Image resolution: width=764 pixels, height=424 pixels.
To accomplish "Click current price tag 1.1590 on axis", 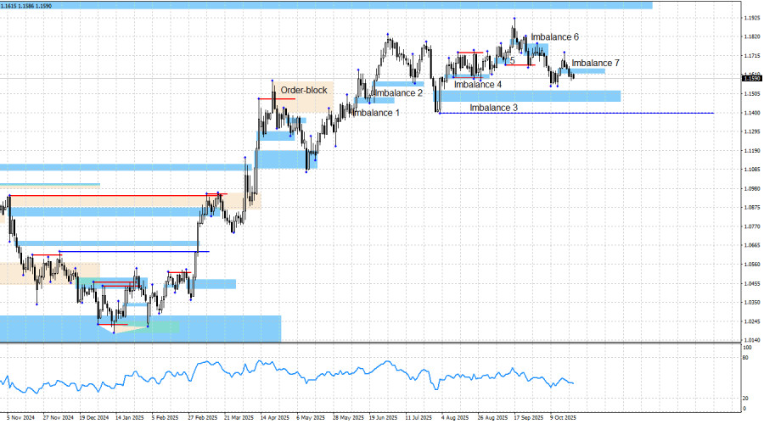I will (750, 78).
